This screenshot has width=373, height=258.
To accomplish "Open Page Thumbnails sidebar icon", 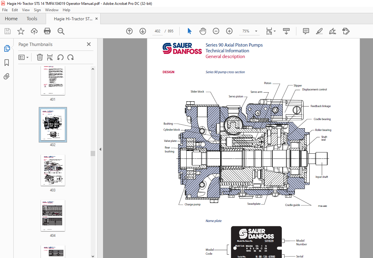I will tap(7, 48).
